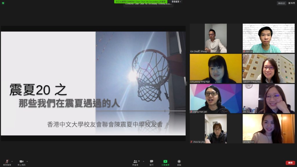Click the green encryption shield icon
This screenshot has width=297, height=167.
pyautogui.click(x=3, y=3)
